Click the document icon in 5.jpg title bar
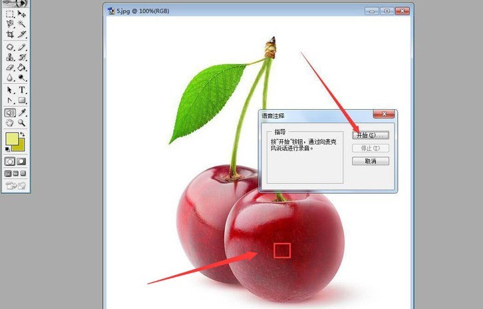 [x=111, y=11]
